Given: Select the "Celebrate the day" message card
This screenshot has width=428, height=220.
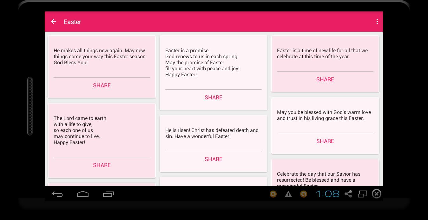Looking at the screenshot, I should (x=325, y=177).
